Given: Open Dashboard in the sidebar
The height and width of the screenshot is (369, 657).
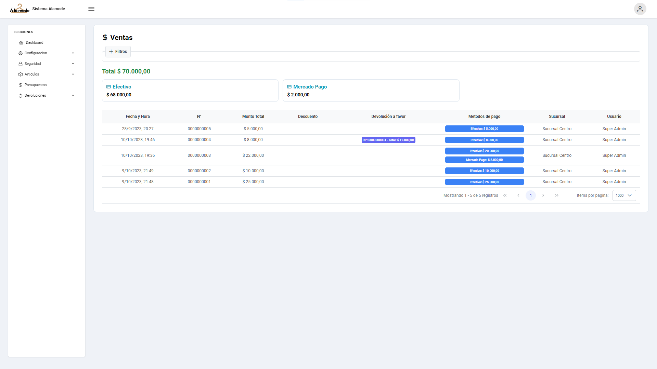Looking at the screenshot, I should click(x=47, y=43).
